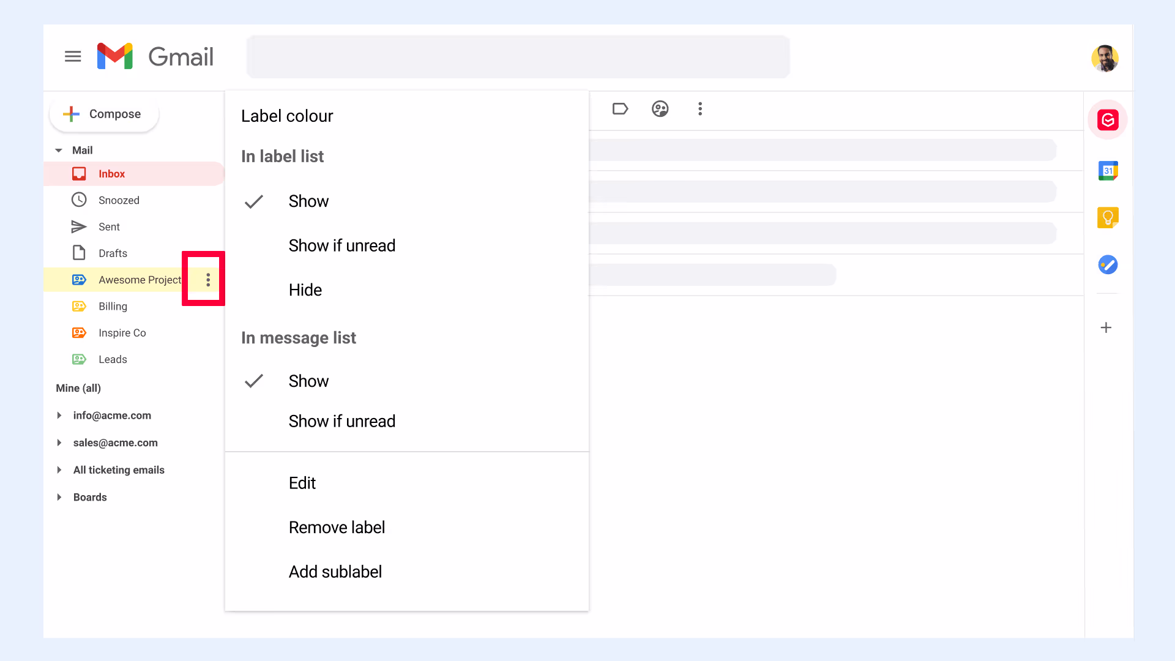Image resolution: width=1175 pixels, height=661 pixels.
Task: Click the plus to get add-ons
Action: 1106,327
